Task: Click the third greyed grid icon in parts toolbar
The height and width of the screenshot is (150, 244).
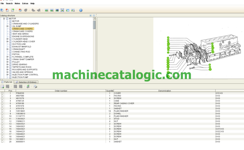Action: pos(21,86)
